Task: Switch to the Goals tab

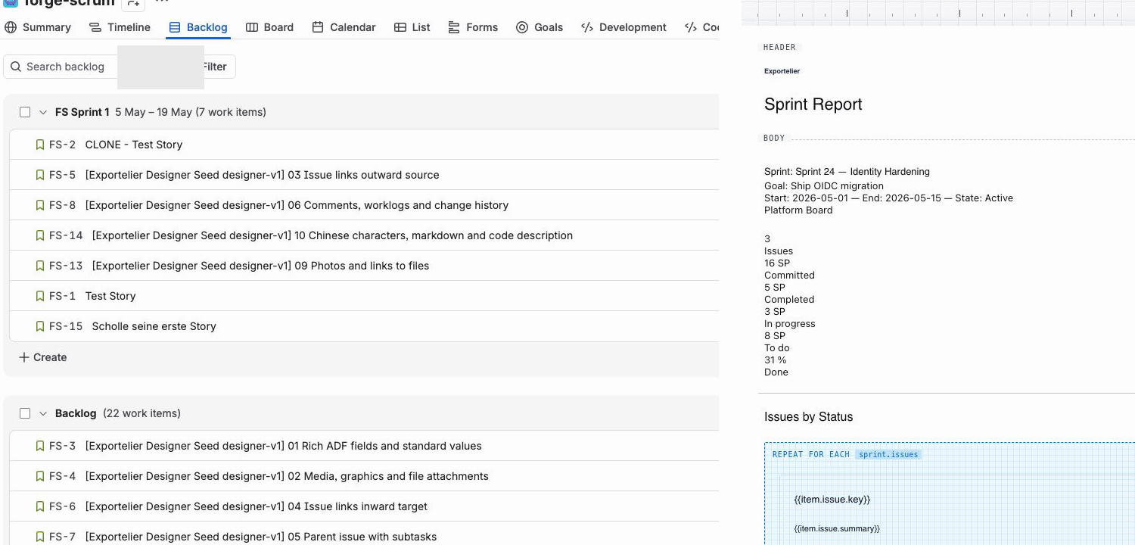Action: [x=540, y=27]
